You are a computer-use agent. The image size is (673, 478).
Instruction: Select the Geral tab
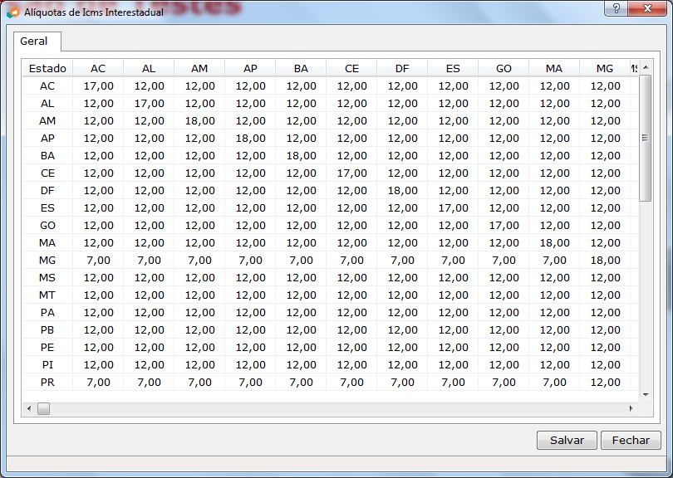pos(34,41)
